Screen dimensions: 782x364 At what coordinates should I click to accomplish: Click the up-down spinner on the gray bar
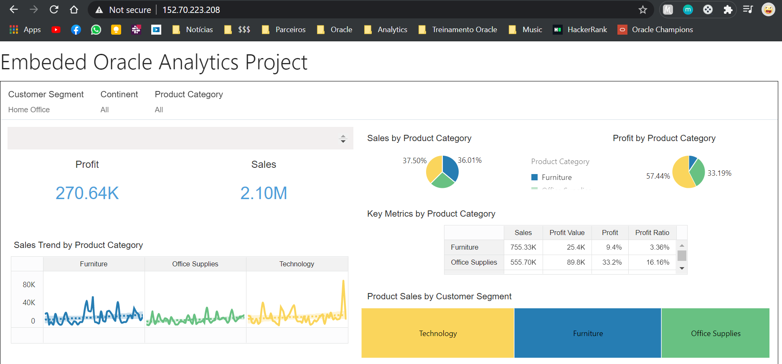point(343,139)
